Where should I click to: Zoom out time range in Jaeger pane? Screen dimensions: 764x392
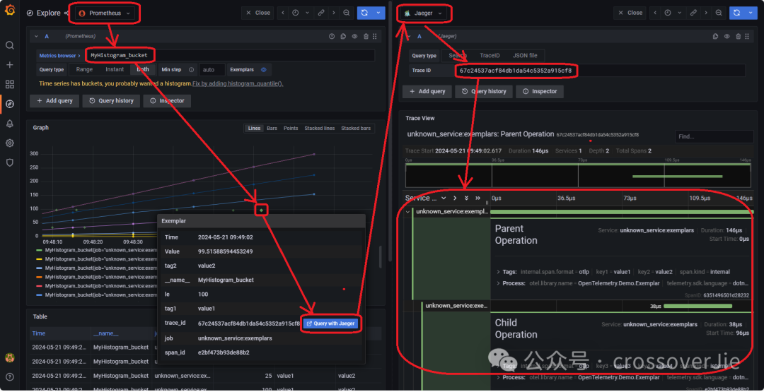click(x=719, y=13)
